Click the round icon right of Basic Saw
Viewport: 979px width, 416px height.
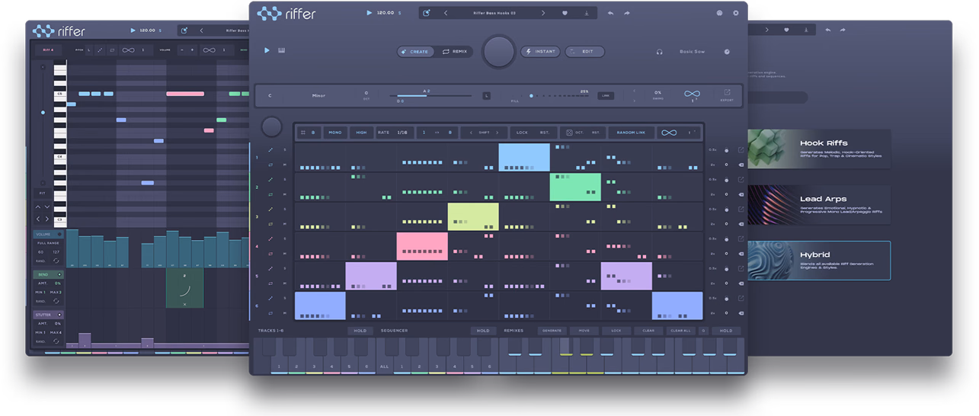(727, 52)
